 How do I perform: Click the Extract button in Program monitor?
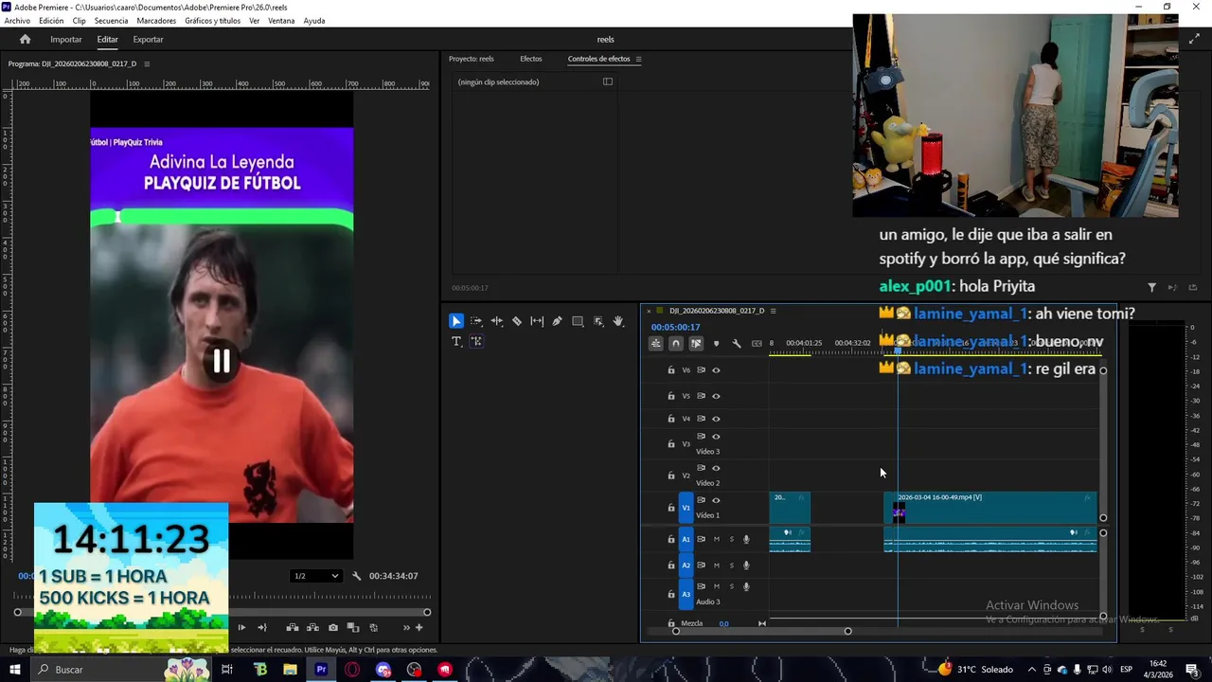tap(312, 627)
